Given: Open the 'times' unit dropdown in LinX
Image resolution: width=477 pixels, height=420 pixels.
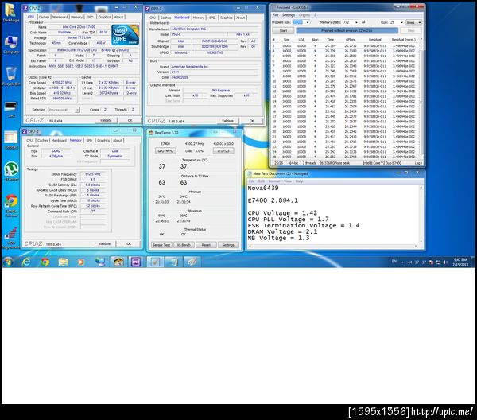Looking at the screenshot, I should click(x=413, y=22).
